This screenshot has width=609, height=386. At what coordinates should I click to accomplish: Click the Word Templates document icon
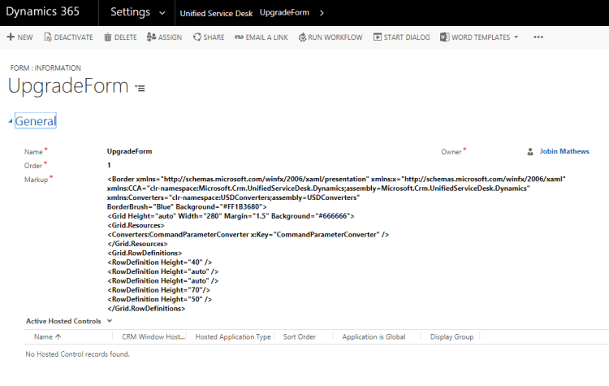coord(444,37)
